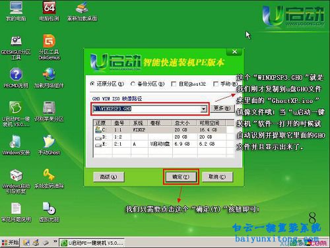
Task: Open the image path dropdown arrow
Action: click(x=204, y=109)
